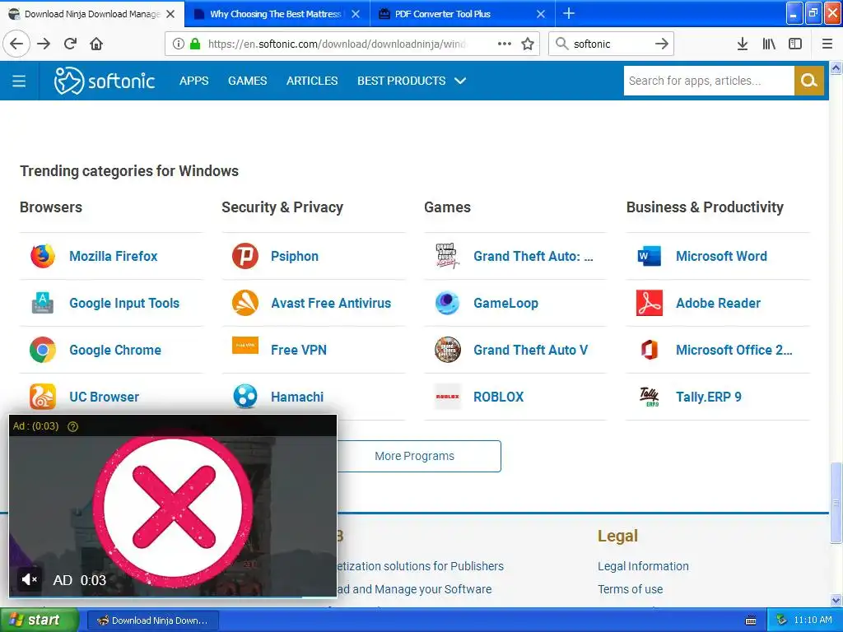Click the GameLoop app icon
Viewport: 843px width, 632px height.
point(447,303)
